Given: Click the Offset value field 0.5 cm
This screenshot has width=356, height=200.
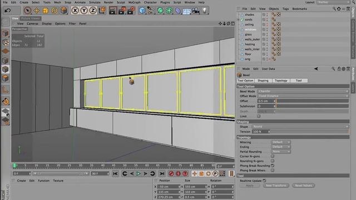Looking at the screenshot, I should point(266,101).
